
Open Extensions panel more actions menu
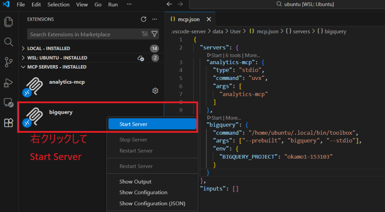click(155, 19)
